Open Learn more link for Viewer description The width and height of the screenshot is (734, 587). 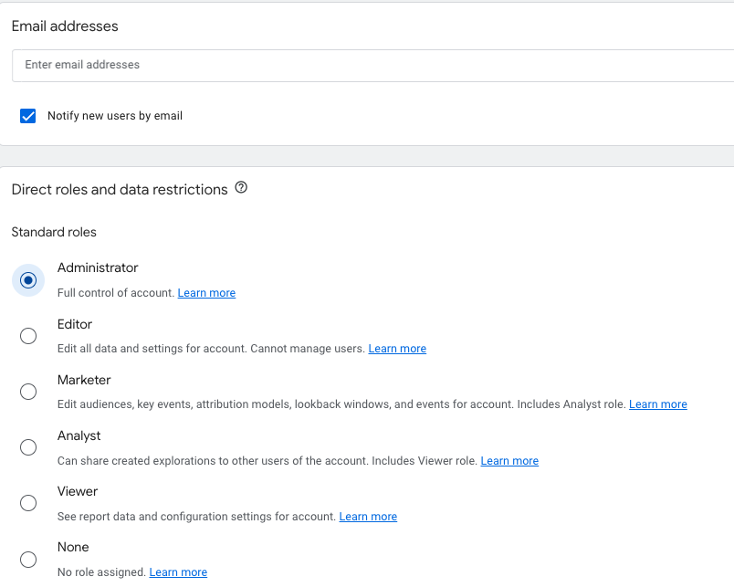[x=368, y=517]
